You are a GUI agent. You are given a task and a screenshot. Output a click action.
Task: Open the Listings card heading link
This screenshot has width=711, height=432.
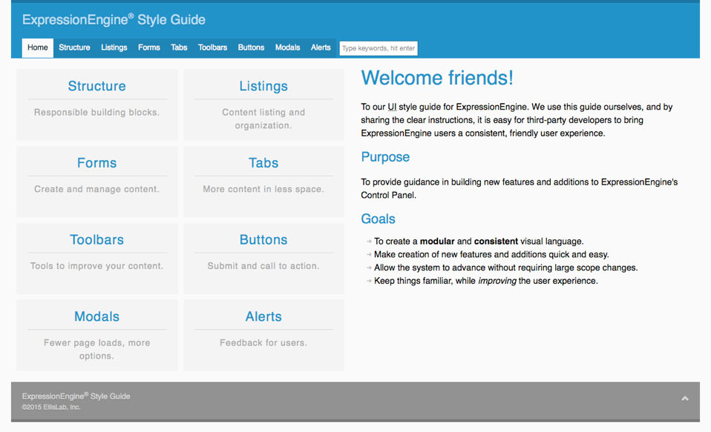(x=263, y=86)
